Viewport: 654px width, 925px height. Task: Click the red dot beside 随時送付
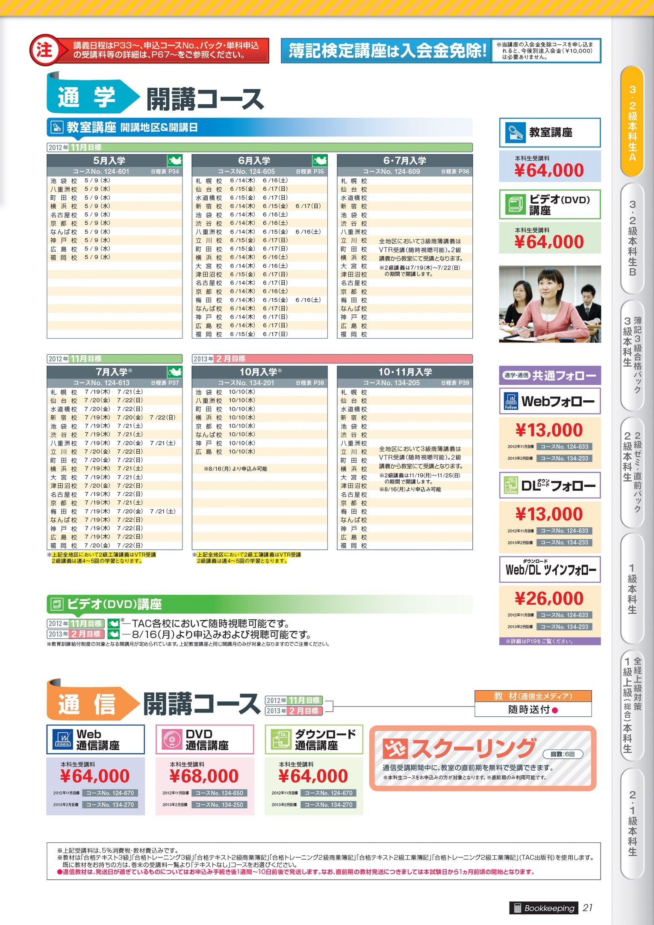click(x=555, y=710)
